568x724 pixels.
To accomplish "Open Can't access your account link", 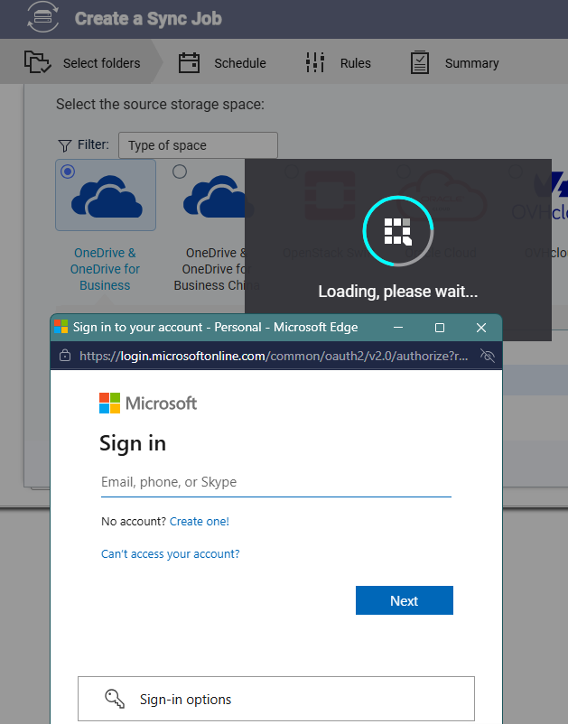I will click(171, 553).
